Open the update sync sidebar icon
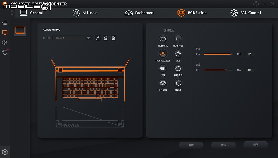The image size is (278, 158). [5, 52]
